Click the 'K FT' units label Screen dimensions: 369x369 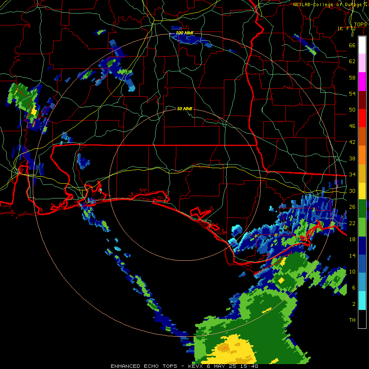coord(346,29)
